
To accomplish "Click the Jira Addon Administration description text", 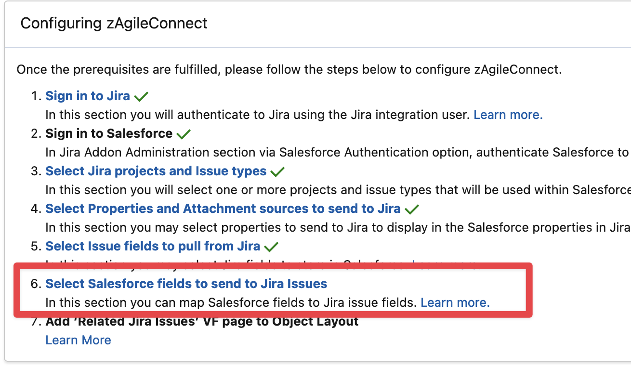I will click(x=337, y=152).
